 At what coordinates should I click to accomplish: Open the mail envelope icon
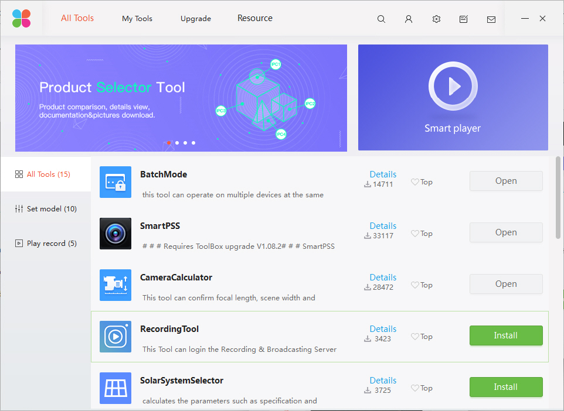(491, 19)
